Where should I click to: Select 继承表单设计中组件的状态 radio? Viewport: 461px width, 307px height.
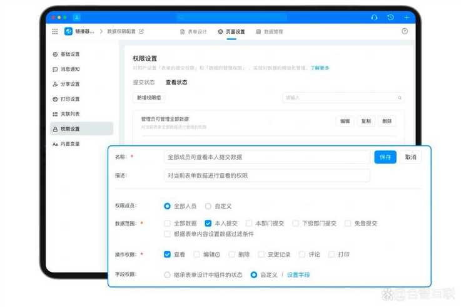click(x=167, y=275)
